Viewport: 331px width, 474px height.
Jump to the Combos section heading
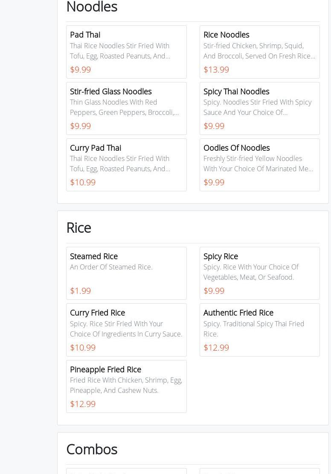coord(92,449)
